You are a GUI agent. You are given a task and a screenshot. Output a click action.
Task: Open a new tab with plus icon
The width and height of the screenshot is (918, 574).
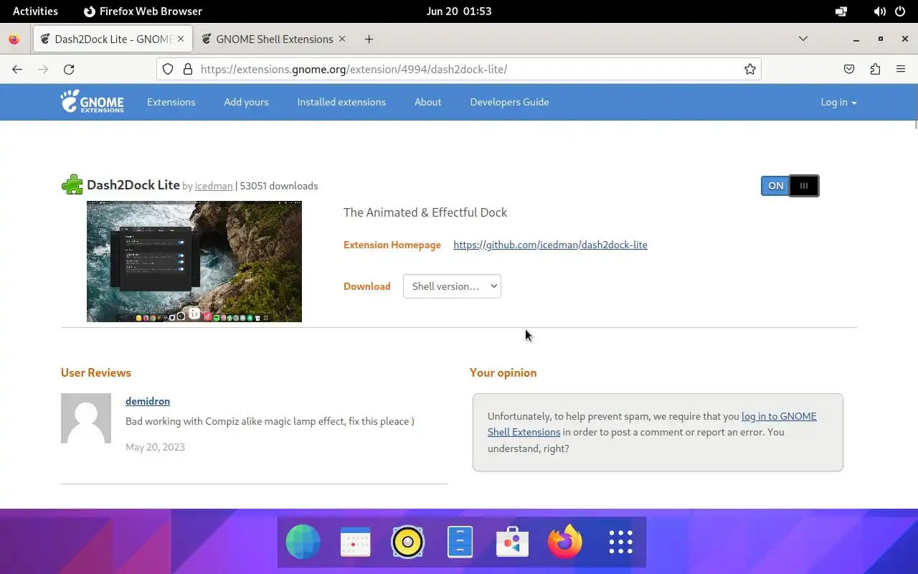click(x=369, y=39)
